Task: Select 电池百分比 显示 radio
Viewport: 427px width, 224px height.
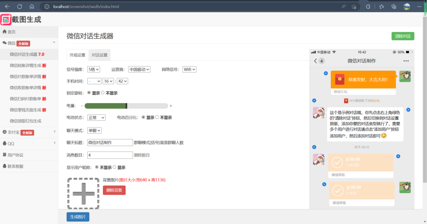Action: click(143, 117)
